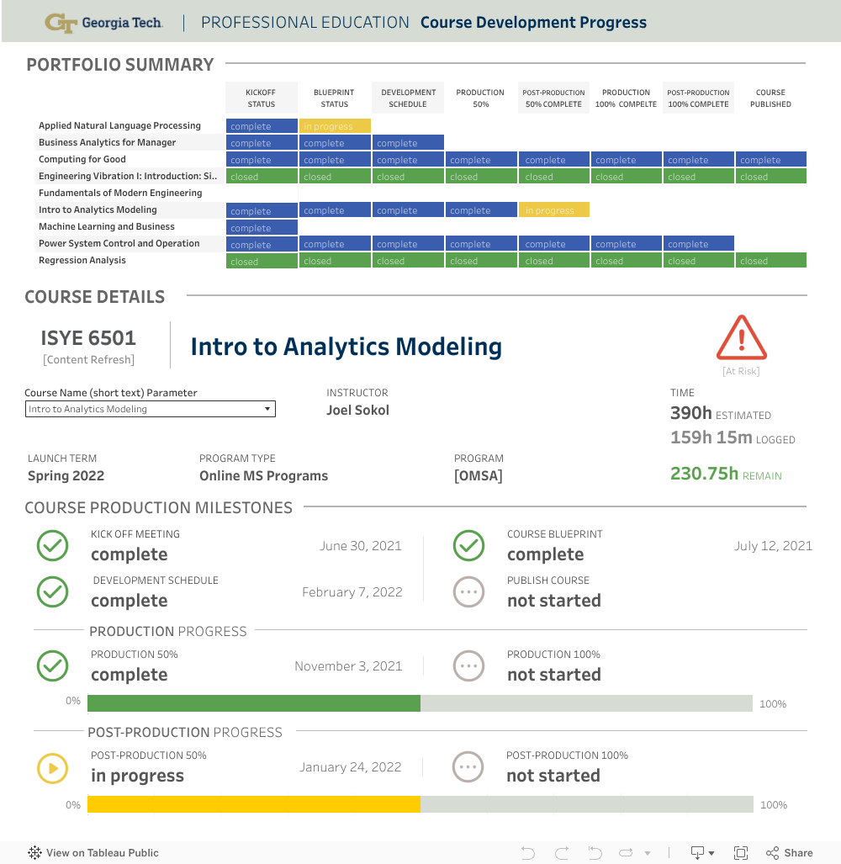The height and width of the screenshot is (864, 841).
Task: Click Blueprint Status column header
Action: point(334,98)
